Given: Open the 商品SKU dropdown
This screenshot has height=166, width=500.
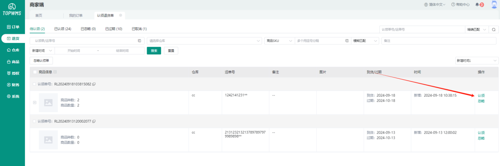Looking at the screenshot, I should coord(279,41).
